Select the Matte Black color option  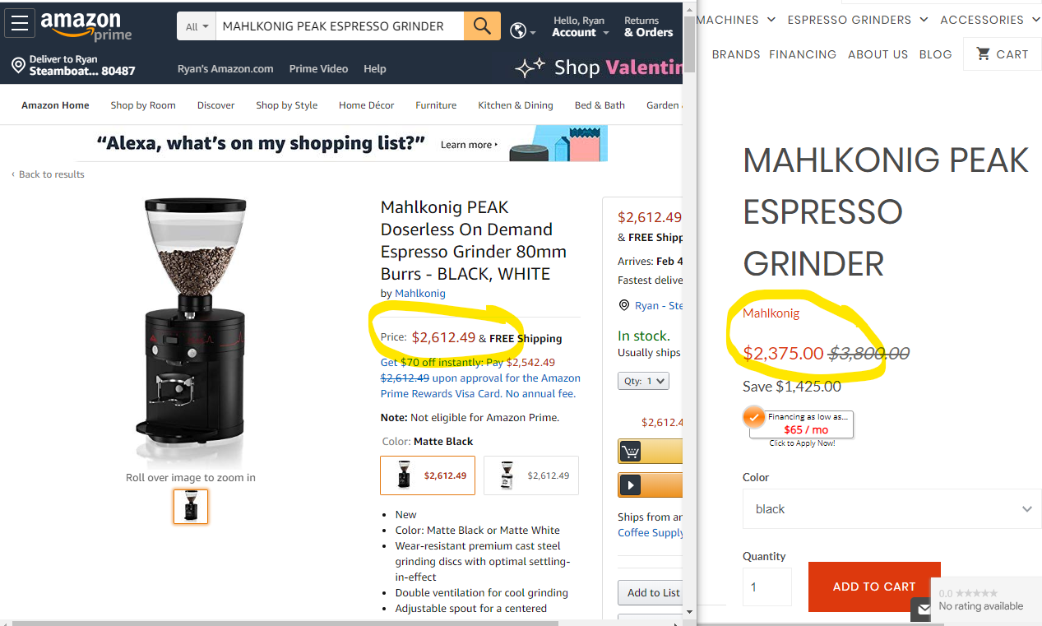428,475
